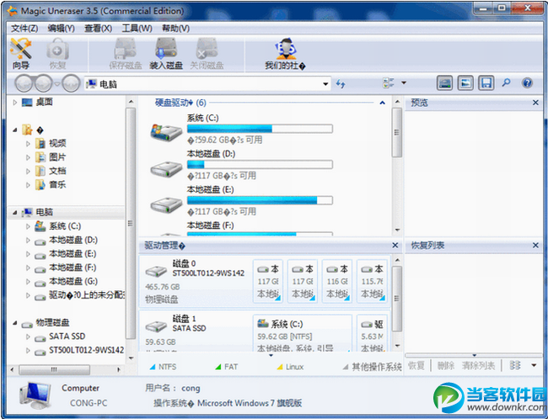Toggle the preview panel icon

[465, 83]
